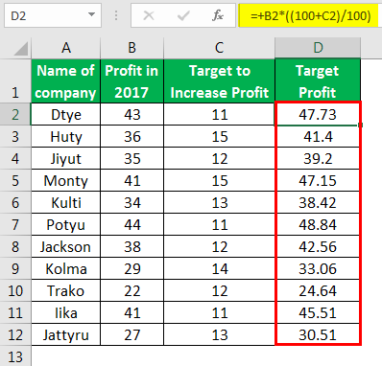Viewport: 382px width, 366px height.
Task: Select target increase 13 in Kulti row
Action: tap(219, 202)
